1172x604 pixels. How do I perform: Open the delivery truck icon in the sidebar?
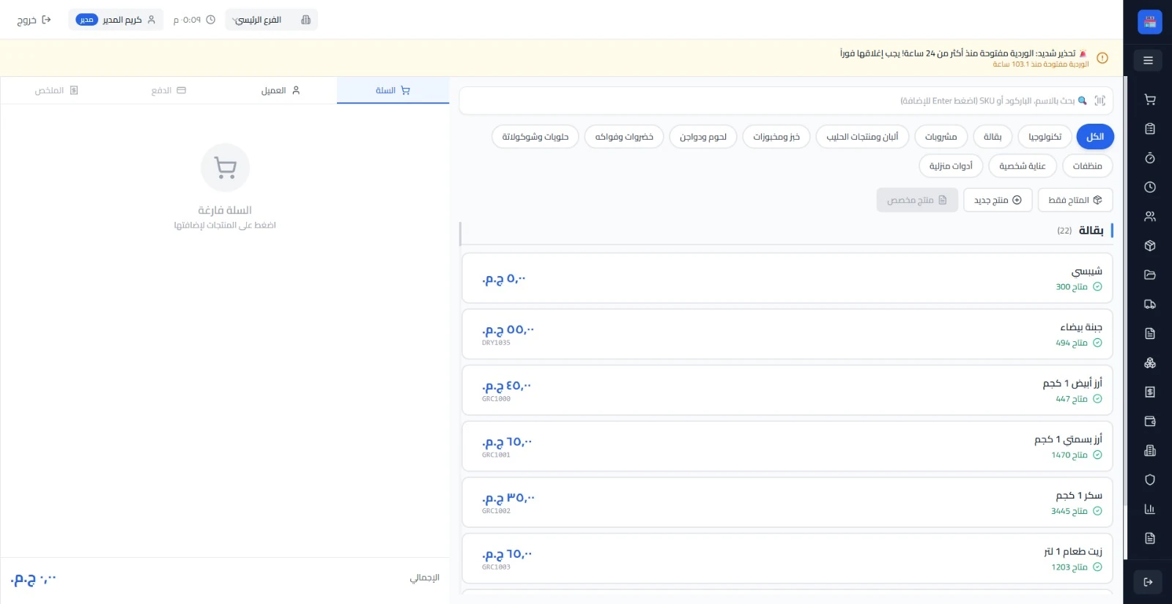(x=1149, y=305)
